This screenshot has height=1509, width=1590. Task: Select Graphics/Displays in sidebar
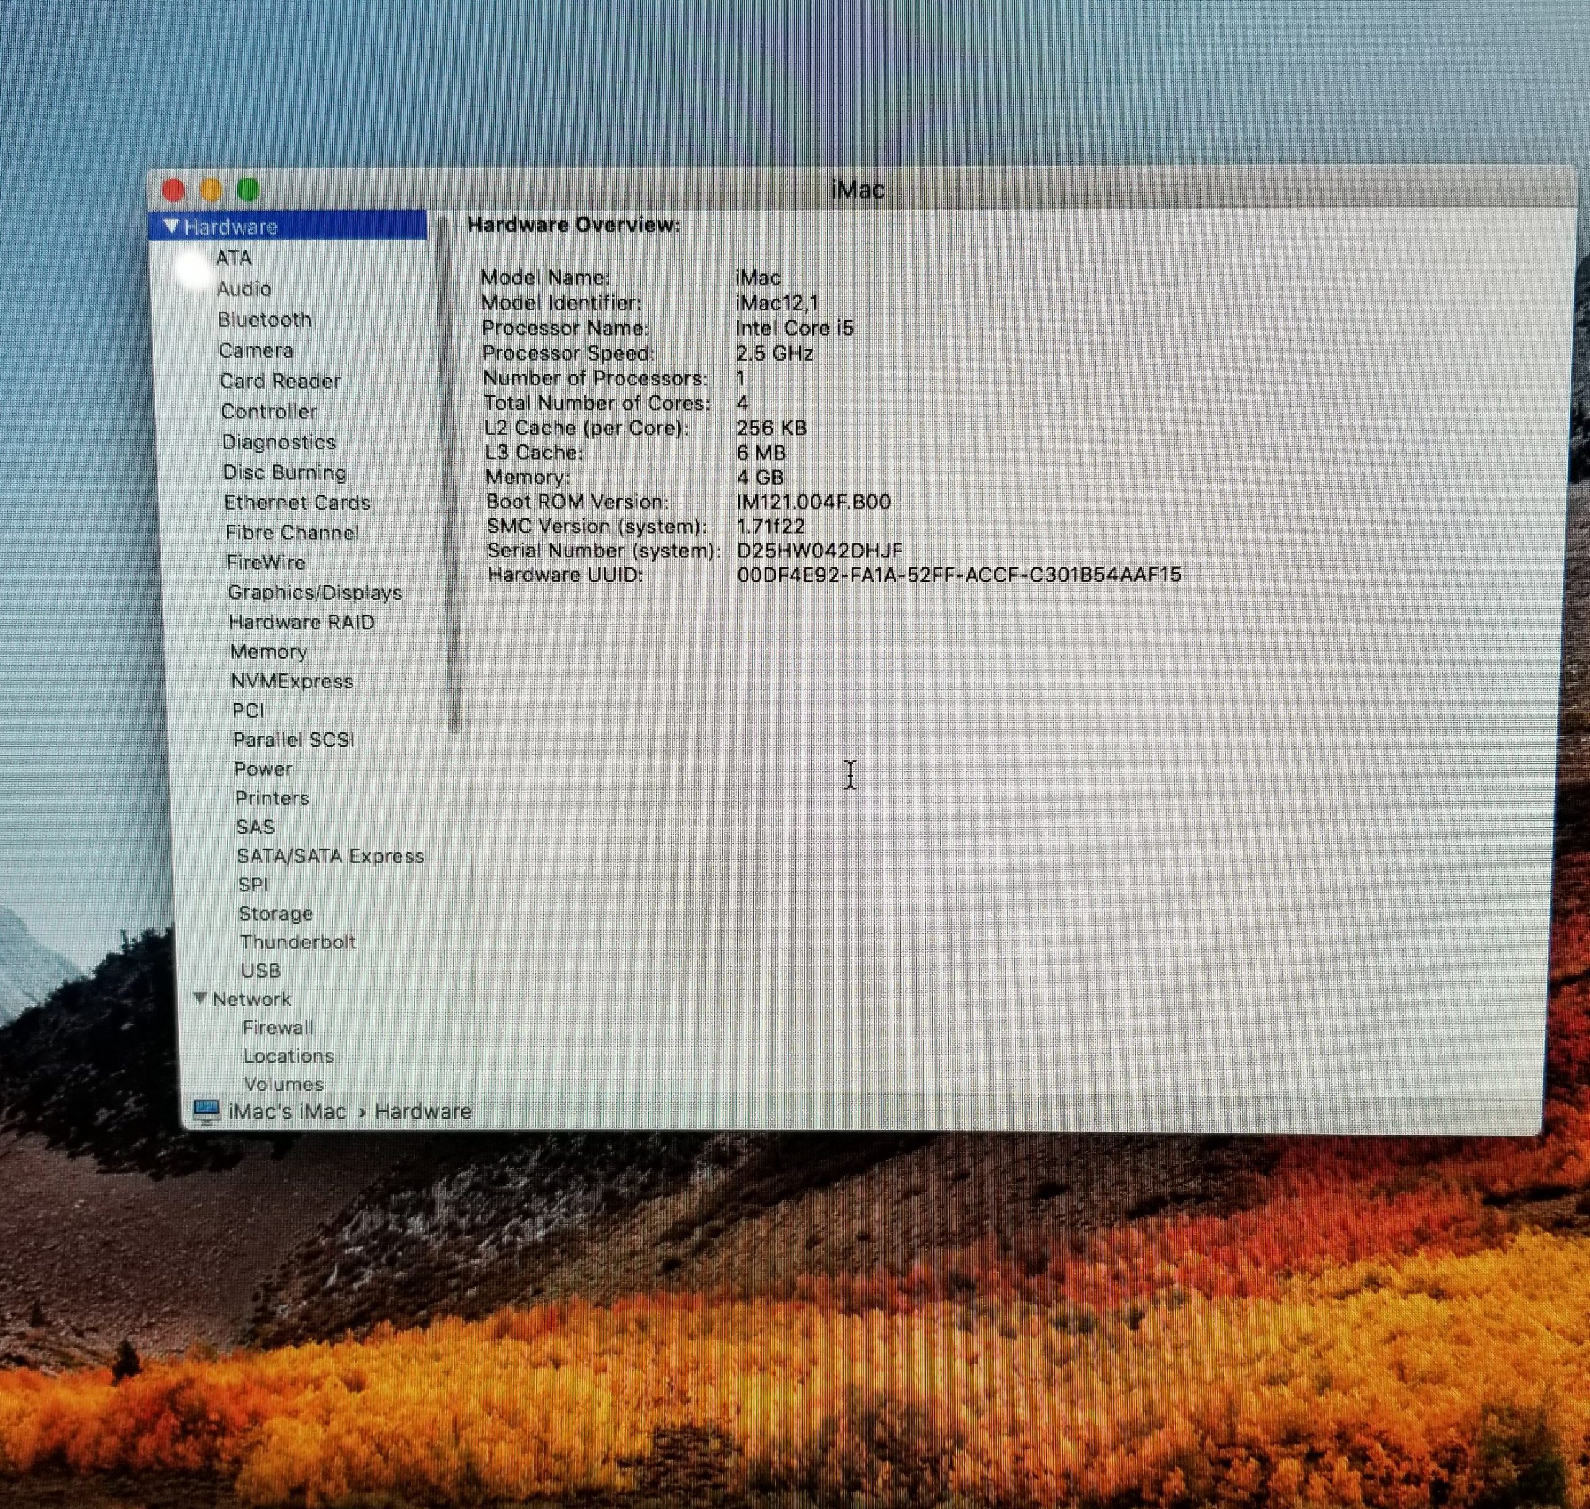pyautogui.click(x=315, y=593)
